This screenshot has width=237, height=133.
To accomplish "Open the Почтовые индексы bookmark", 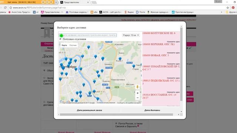I will point(77,12).
